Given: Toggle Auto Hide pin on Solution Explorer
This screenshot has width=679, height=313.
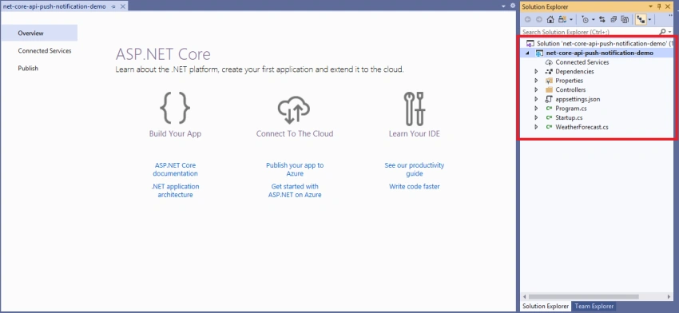Looking at the screenshot, I should point(660,6).
